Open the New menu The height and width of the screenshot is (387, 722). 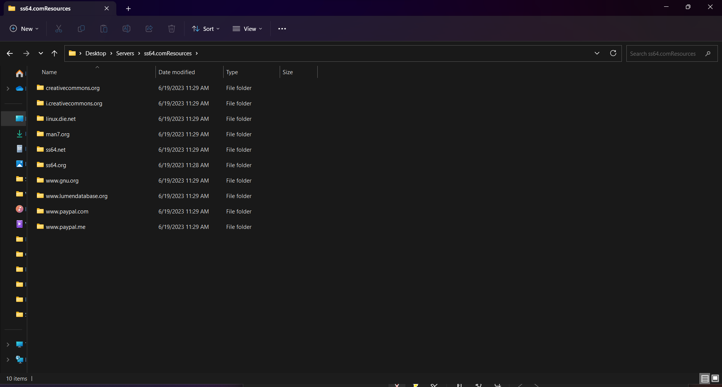click(x=24, y=29)
